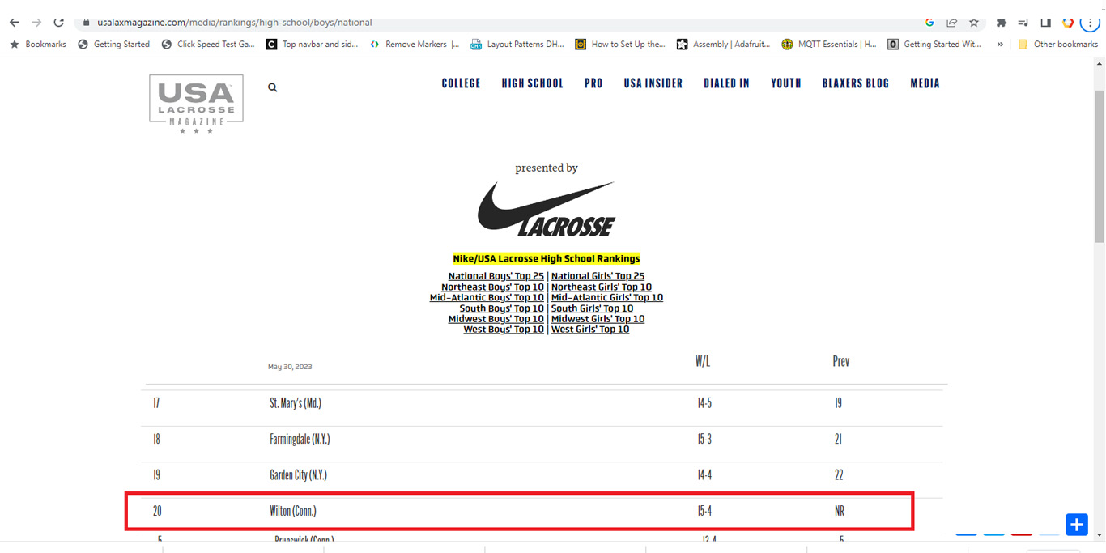
Task: Open Mid-Atlantic Girls' Top 10 link
Action: point(607,297)
